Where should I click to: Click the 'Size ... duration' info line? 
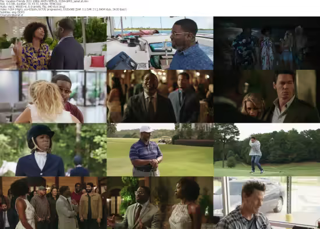tap(31, 4)
